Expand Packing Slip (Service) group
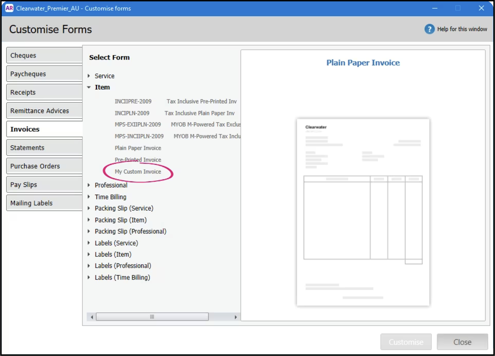 [89, 208]
